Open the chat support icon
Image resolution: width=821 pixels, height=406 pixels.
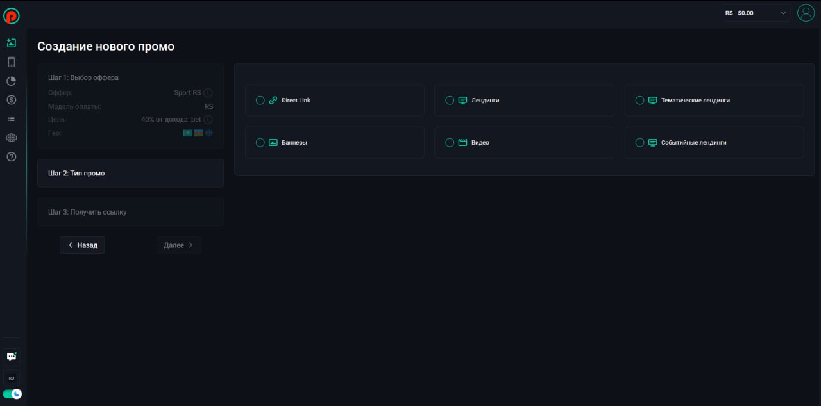tap(11, 357)
